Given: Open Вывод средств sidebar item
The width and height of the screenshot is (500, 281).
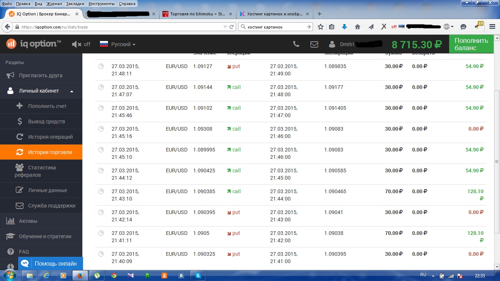Looking at the screenshot, I should pyautogui.click(x=41, y=121).
